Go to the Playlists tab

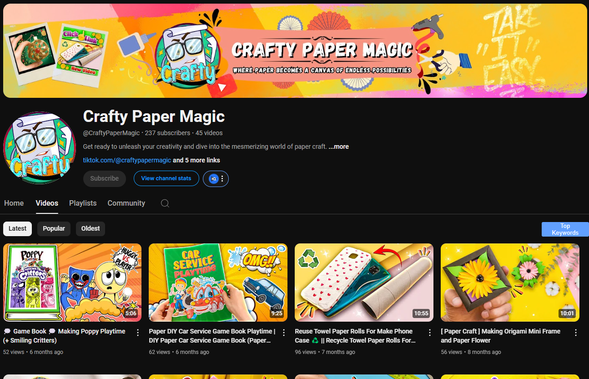(83, 203)
